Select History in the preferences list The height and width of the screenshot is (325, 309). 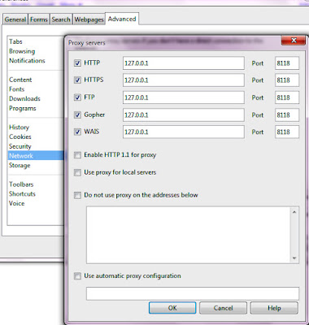coord(19,128)
